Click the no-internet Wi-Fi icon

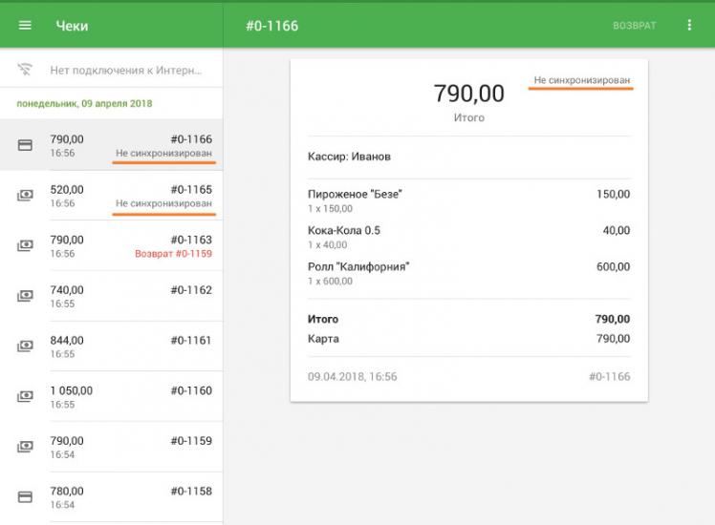25,71
